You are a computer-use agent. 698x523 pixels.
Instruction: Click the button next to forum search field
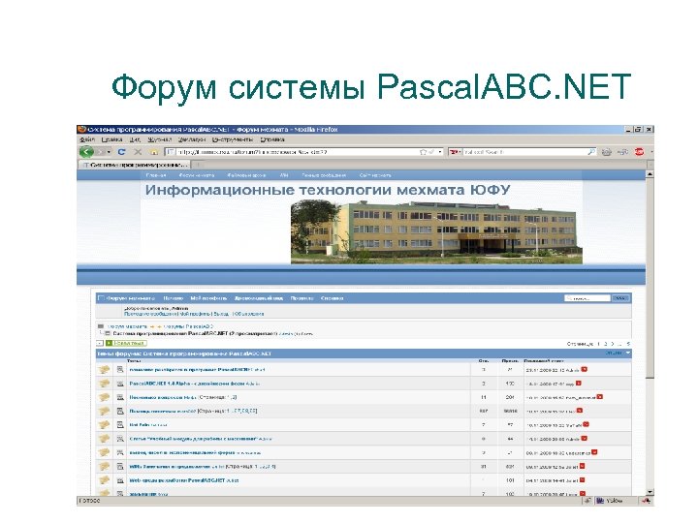click(621, 298)
